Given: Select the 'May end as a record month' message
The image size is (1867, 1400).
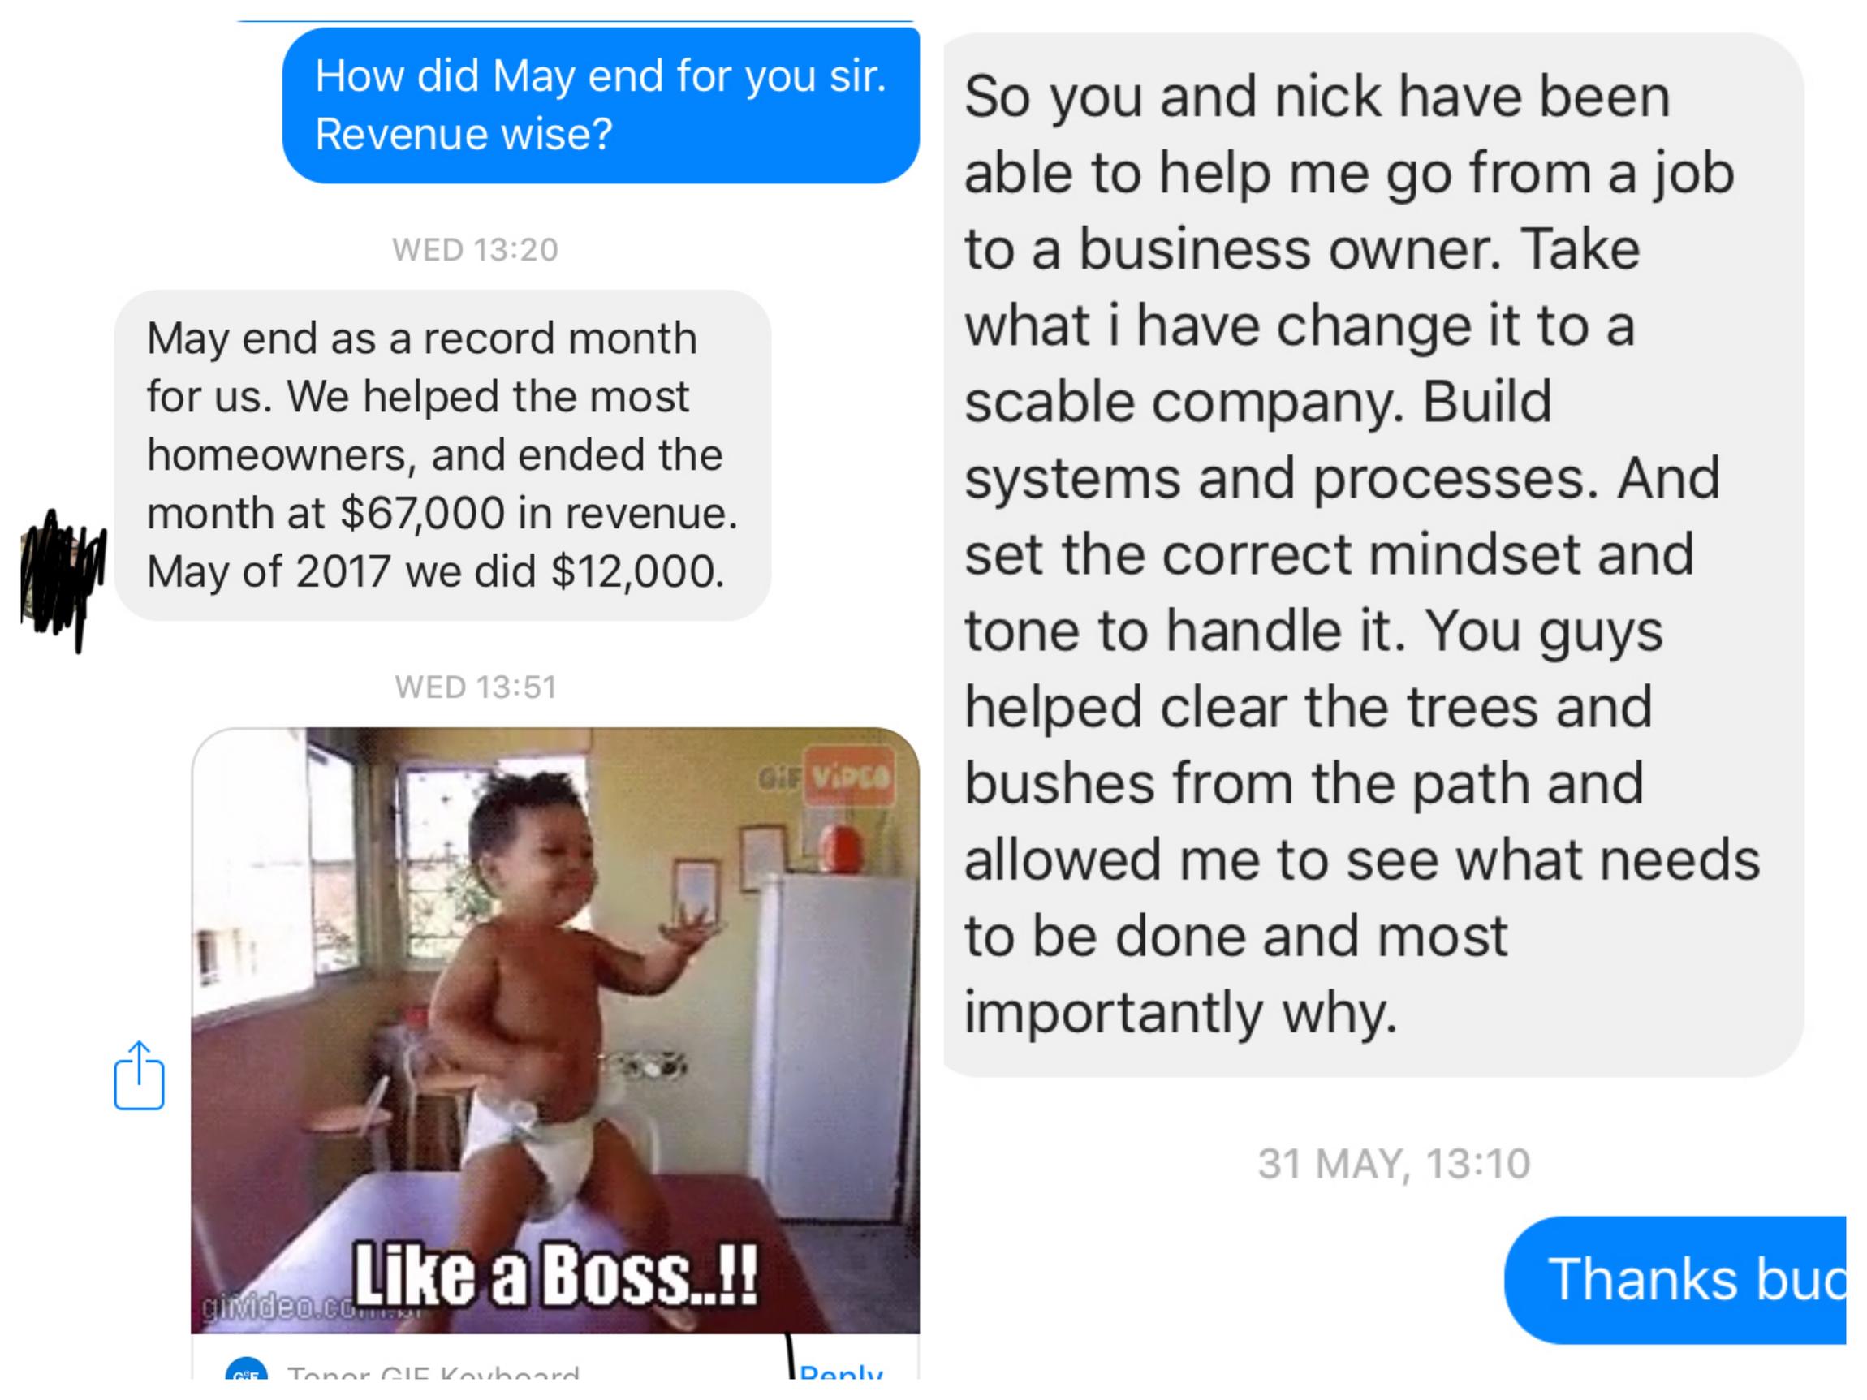Looking at the screenshot, I should pyautogui.click(x=442, y=454).
